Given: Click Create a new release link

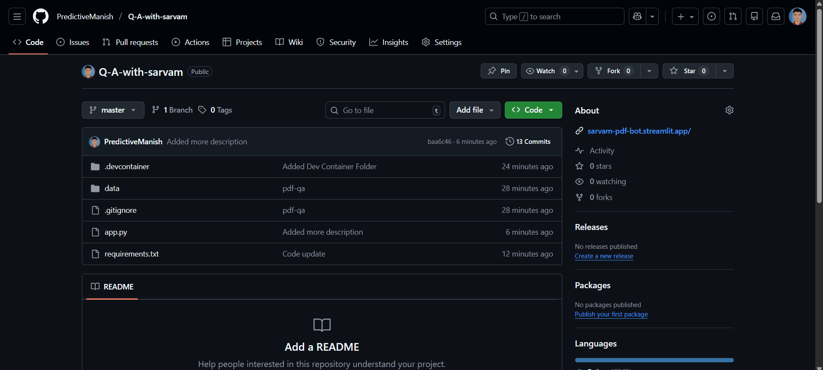Looking at the screenshot, I should point(604,256).
